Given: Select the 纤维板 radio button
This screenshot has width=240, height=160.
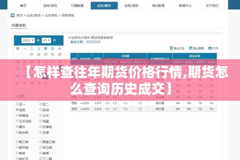Looking at the screenshot, I should pyautogui.click(x=41, y=126).
